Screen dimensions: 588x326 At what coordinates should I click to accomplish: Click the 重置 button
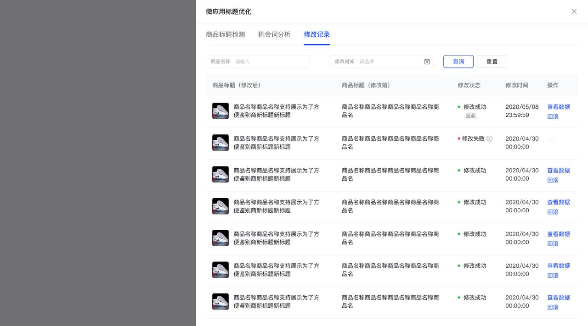pyautogui.click(x=492, y=61)
